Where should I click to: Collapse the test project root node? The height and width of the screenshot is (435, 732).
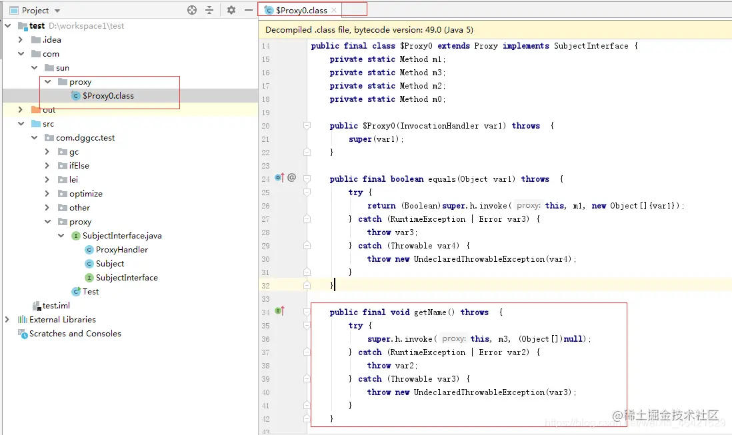coord(8,25)
